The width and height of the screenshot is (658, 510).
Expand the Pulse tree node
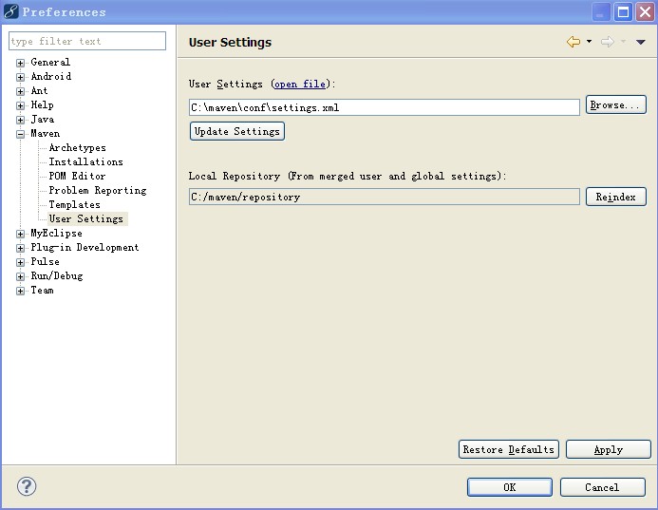click(20, 262)
